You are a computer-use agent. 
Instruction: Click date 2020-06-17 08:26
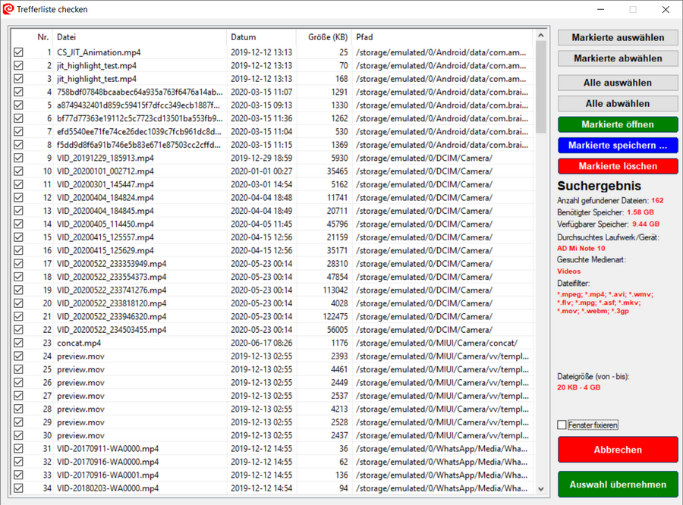pos(261,343)
